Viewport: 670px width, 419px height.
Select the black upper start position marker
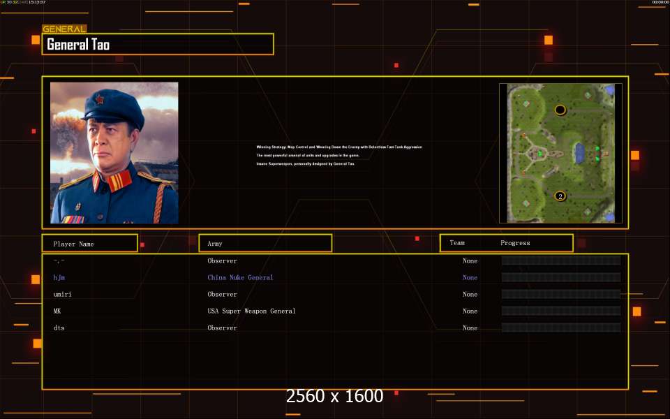pos(560,110)
